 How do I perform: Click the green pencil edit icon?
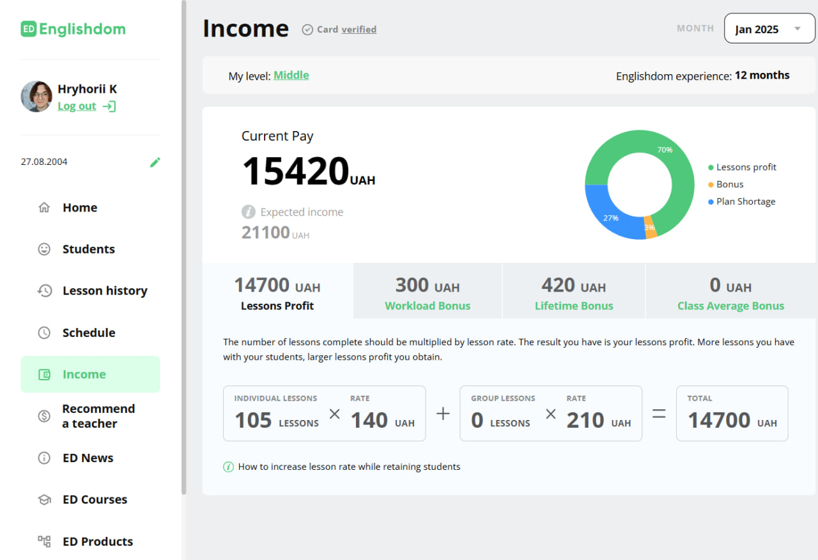[155, 162]
